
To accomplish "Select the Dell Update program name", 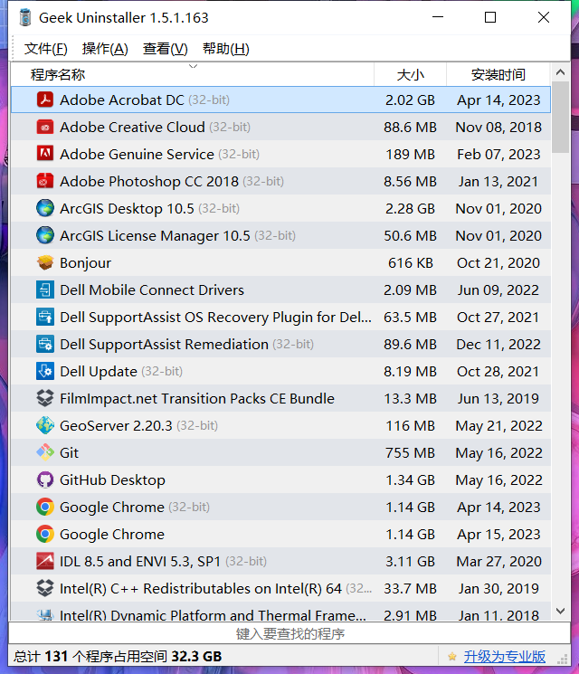I will coord(99,371).
